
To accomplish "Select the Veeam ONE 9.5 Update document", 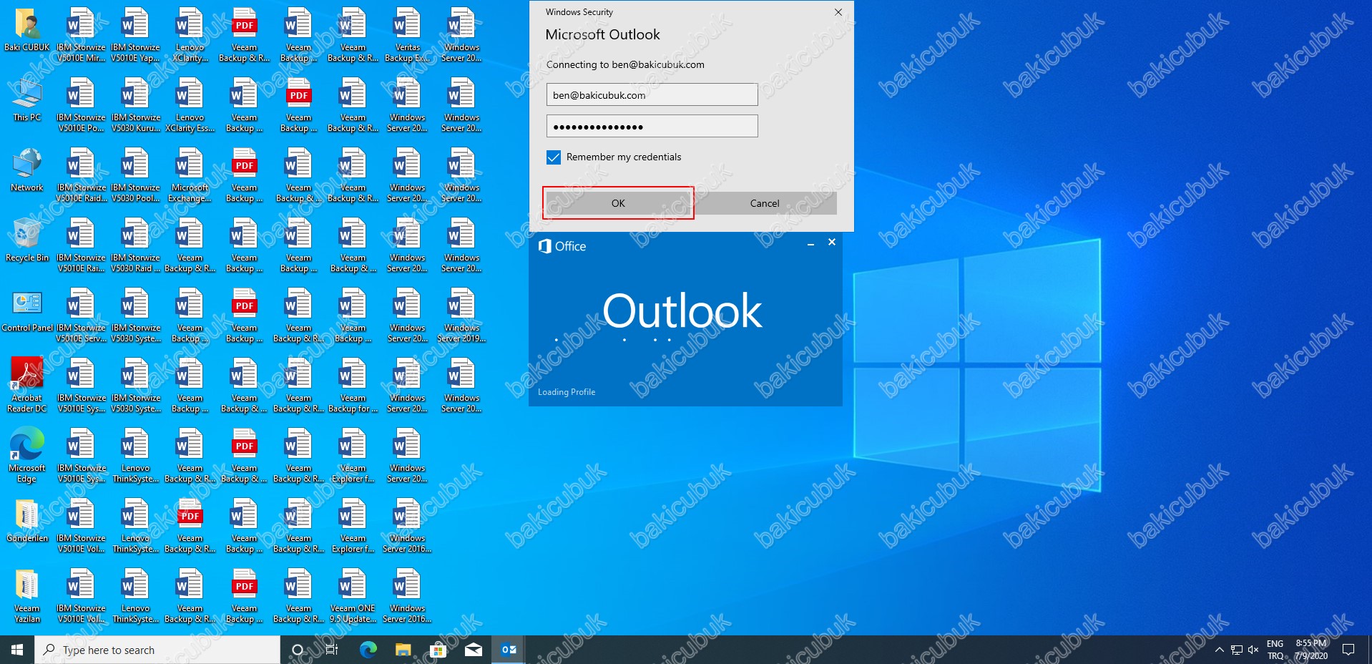I will pyautogui.click(x=353, y=597).
